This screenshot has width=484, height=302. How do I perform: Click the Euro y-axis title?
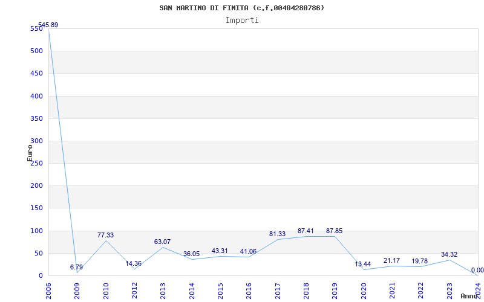pyautogui.click(x=30, y=152)
